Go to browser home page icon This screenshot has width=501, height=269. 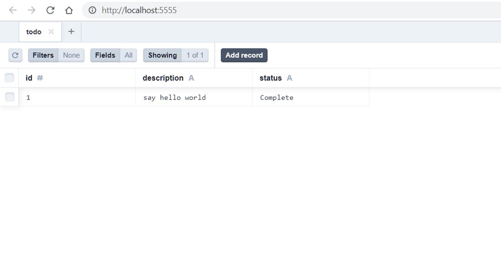coord(69,10)
